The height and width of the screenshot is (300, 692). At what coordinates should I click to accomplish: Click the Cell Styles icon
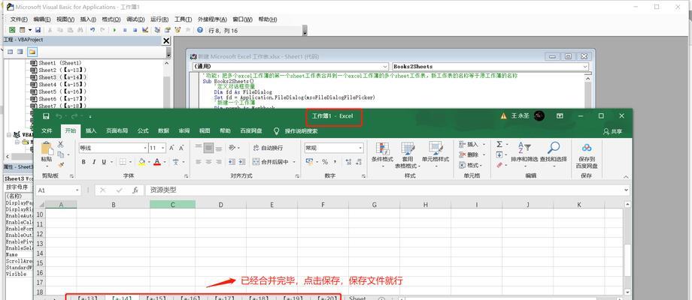(436, 148)
